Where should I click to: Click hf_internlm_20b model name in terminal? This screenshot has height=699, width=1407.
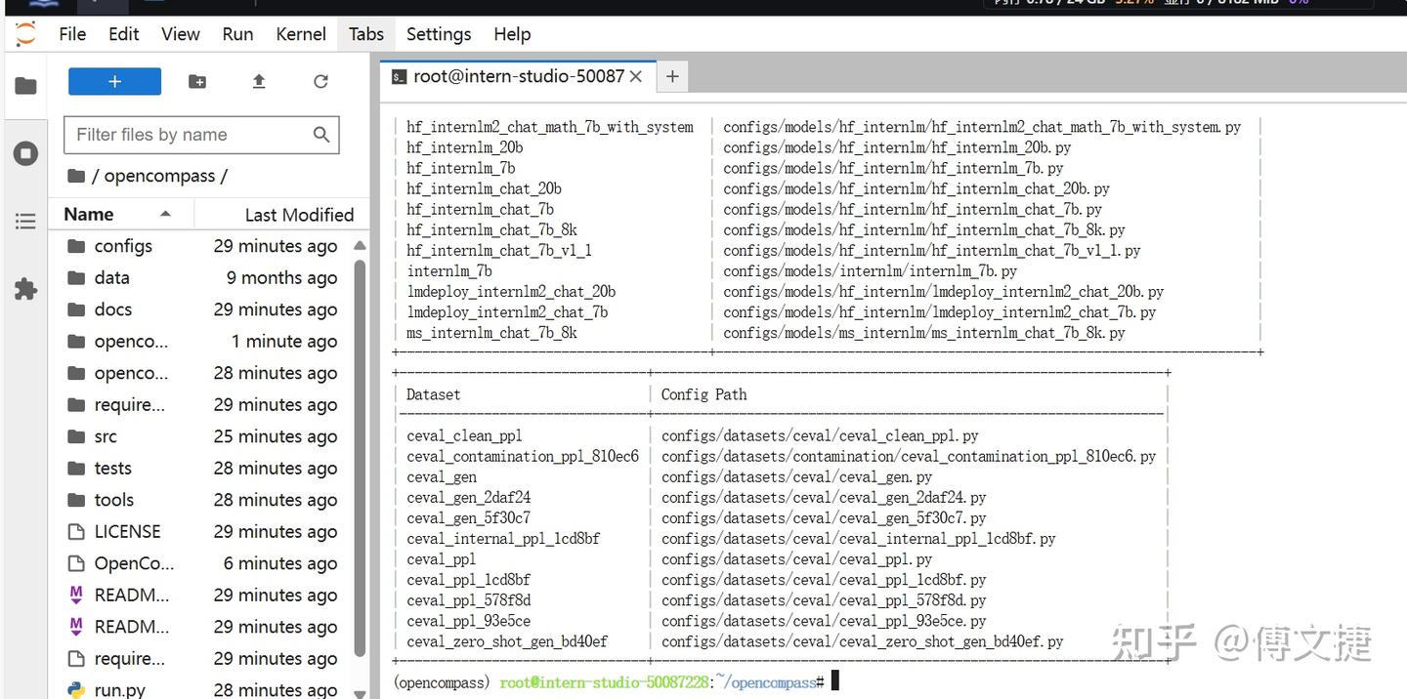(464, 147)
